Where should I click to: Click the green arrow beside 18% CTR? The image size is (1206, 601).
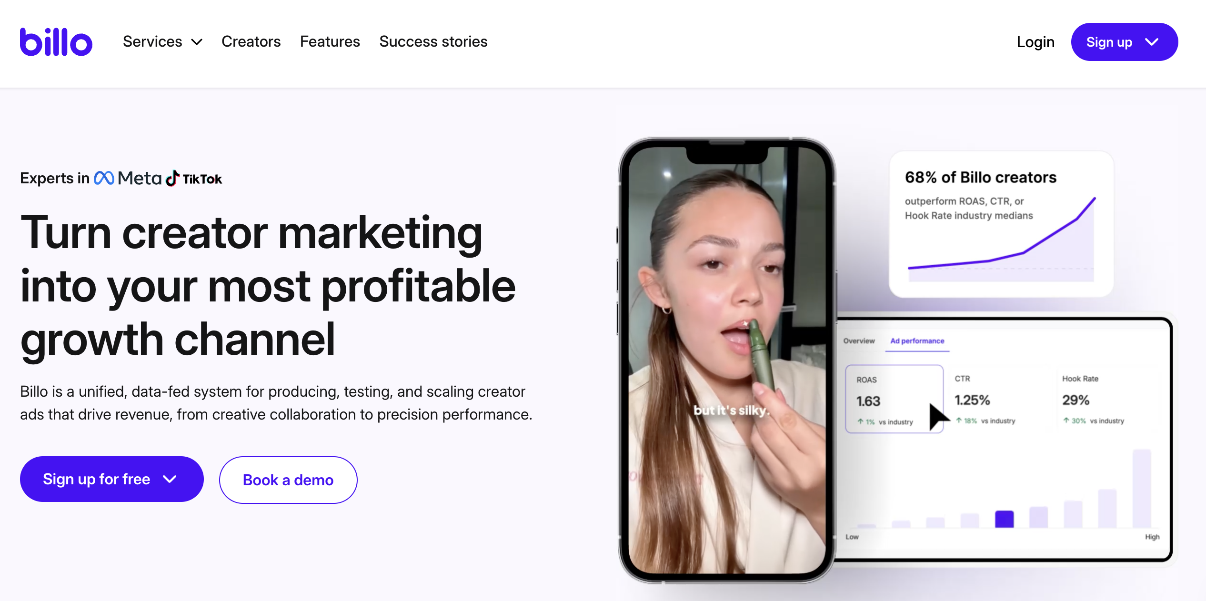tap(959, 421)
